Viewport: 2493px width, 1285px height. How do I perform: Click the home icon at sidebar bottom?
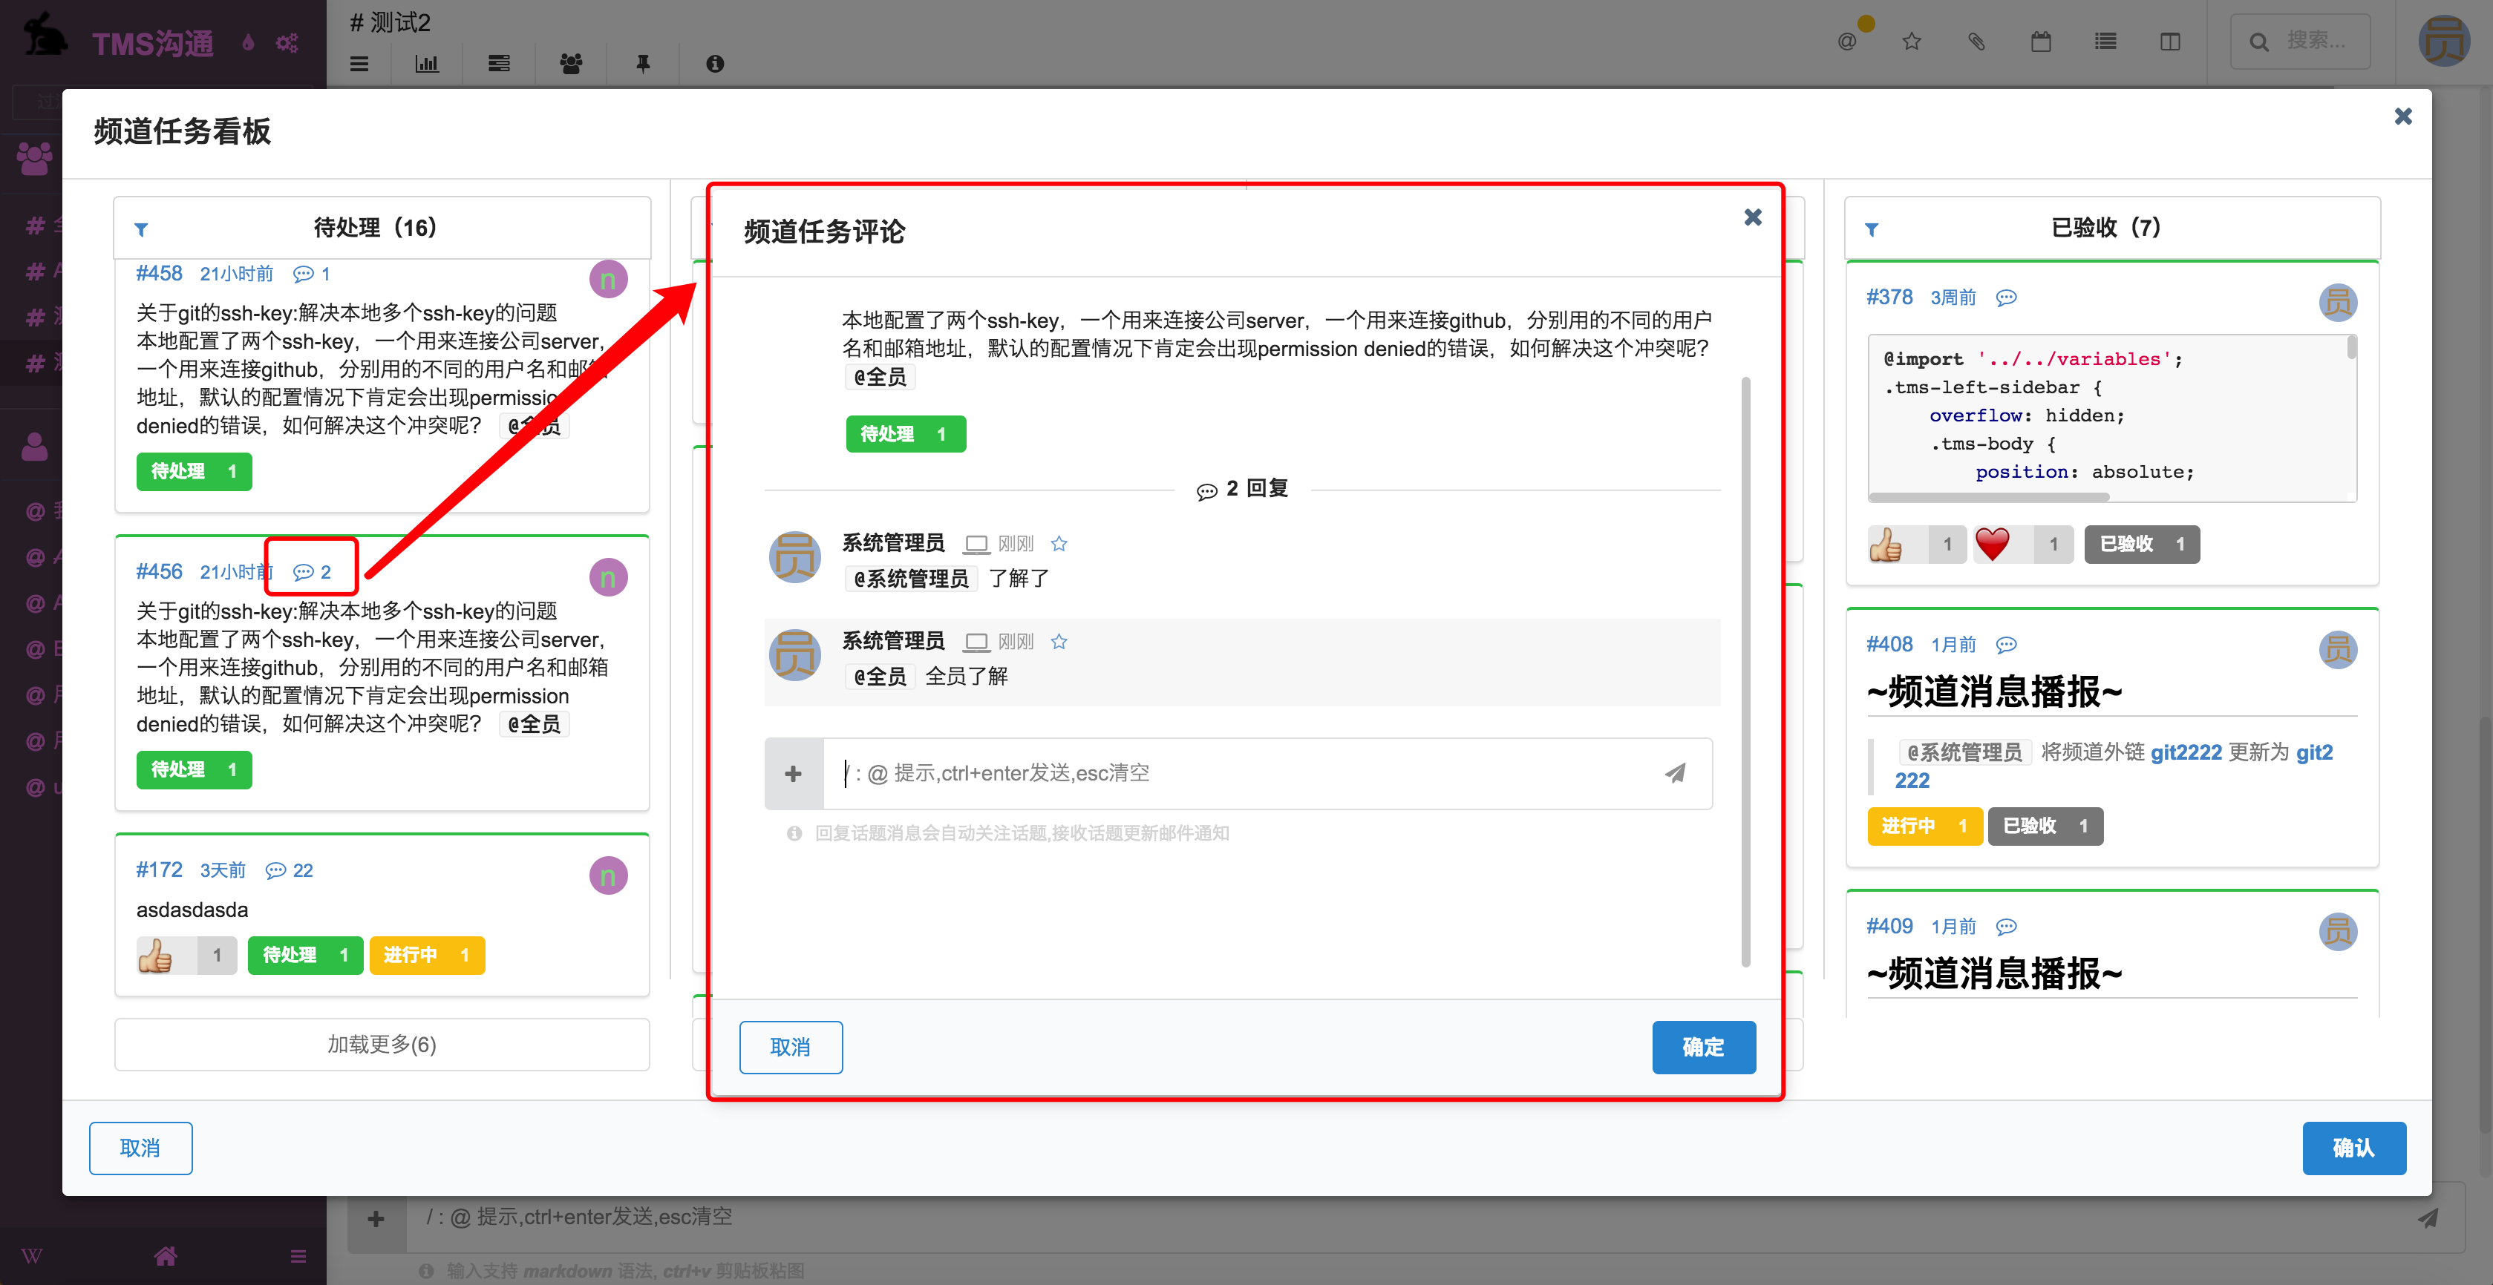click(x=166, y=1256)
